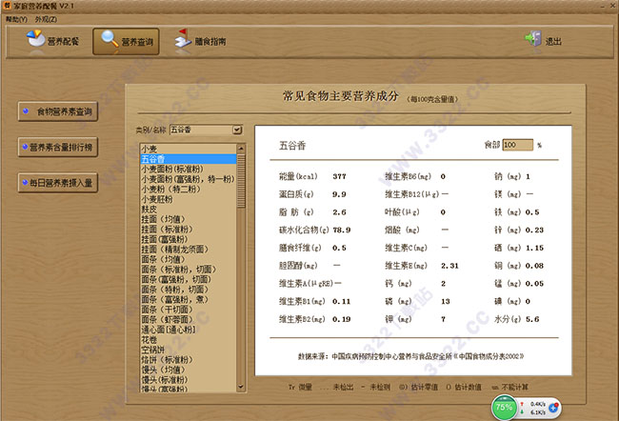Click the 食部 100 input field
Image resolution: width=619 pixels, height=421 pixels.
[517, 145]
